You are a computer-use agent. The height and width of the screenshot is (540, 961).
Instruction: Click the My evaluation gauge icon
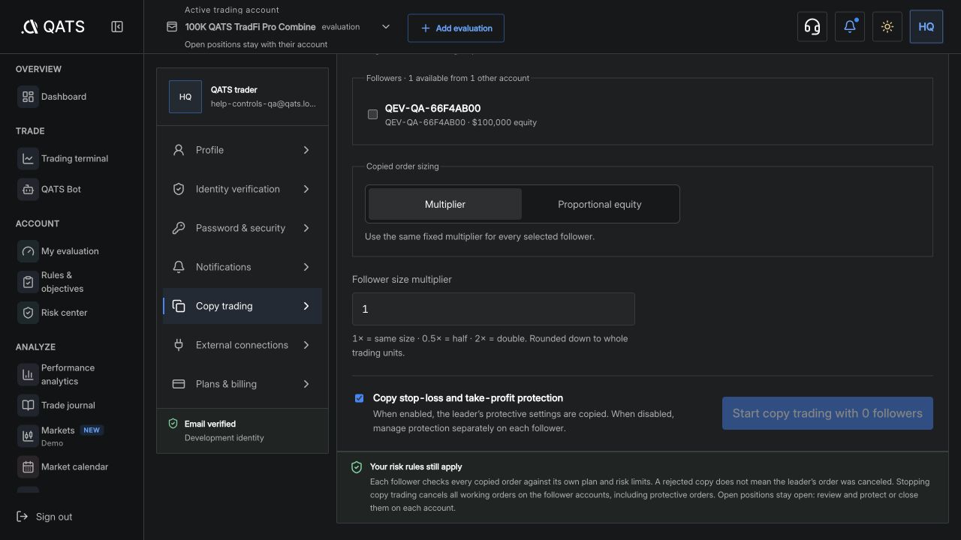click(x=28, y=251)
